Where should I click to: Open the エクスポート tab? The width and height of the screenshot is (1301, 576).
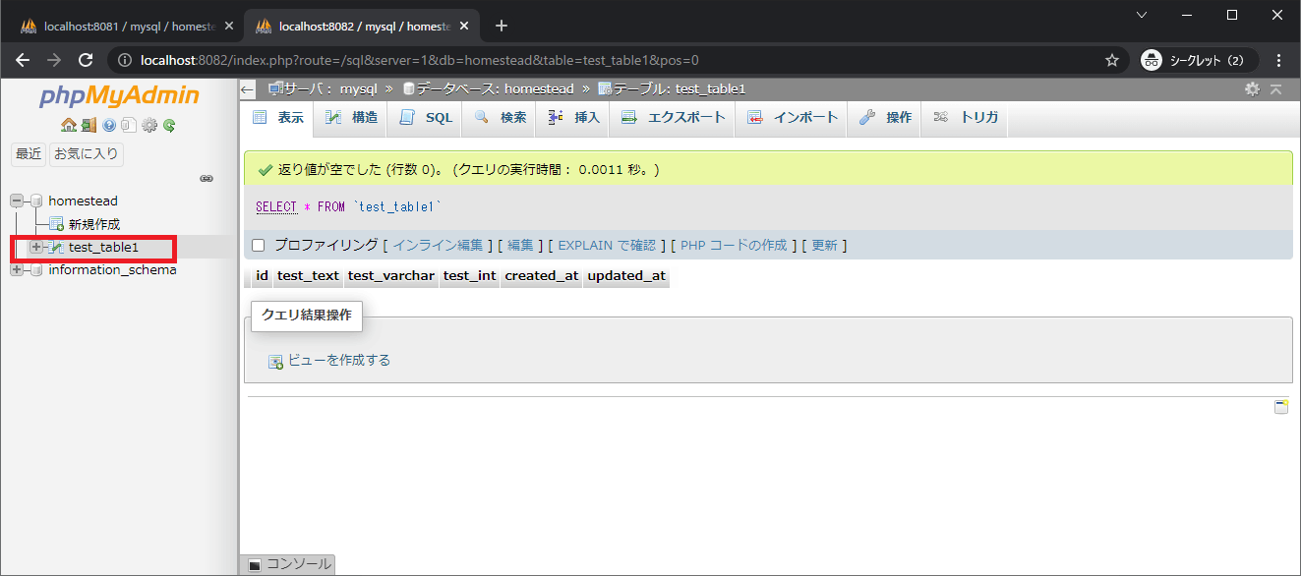coord(673,118)
